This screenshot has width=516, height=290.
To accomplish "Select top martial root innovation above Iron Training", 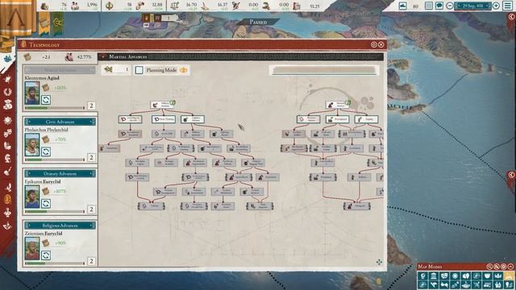I will pyautogui.click(x=163, y=105).
